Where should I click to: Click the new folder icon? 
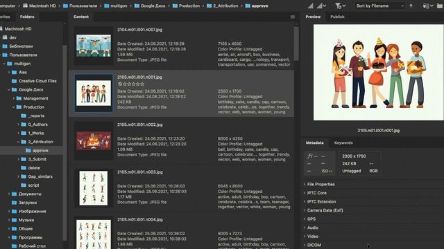click(x=441, y=6)
